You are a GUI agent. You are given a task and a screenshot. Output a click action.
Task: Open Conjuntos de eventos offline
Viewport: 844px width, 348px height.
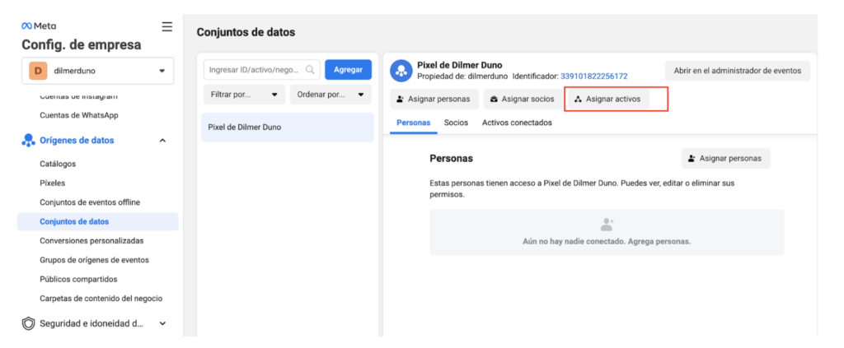(x=90, y=202)
